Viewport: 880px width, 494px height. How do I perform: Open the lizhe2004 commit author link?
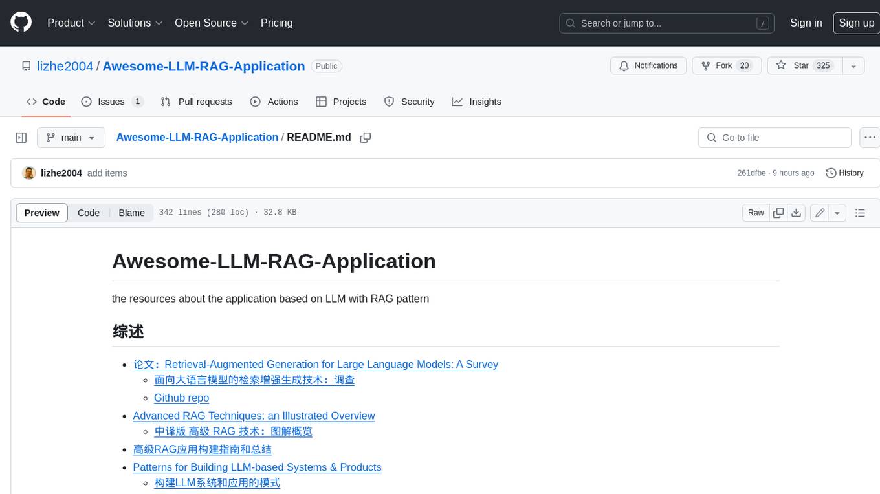pyautogui.click(x=61, y=173)
